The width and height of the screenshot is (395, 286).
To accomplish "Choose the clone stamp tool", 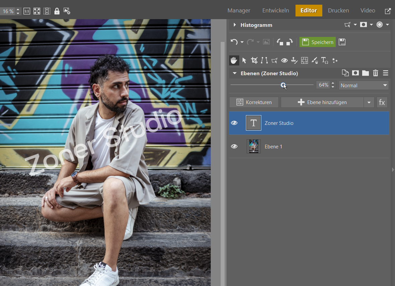I will 294,60.
